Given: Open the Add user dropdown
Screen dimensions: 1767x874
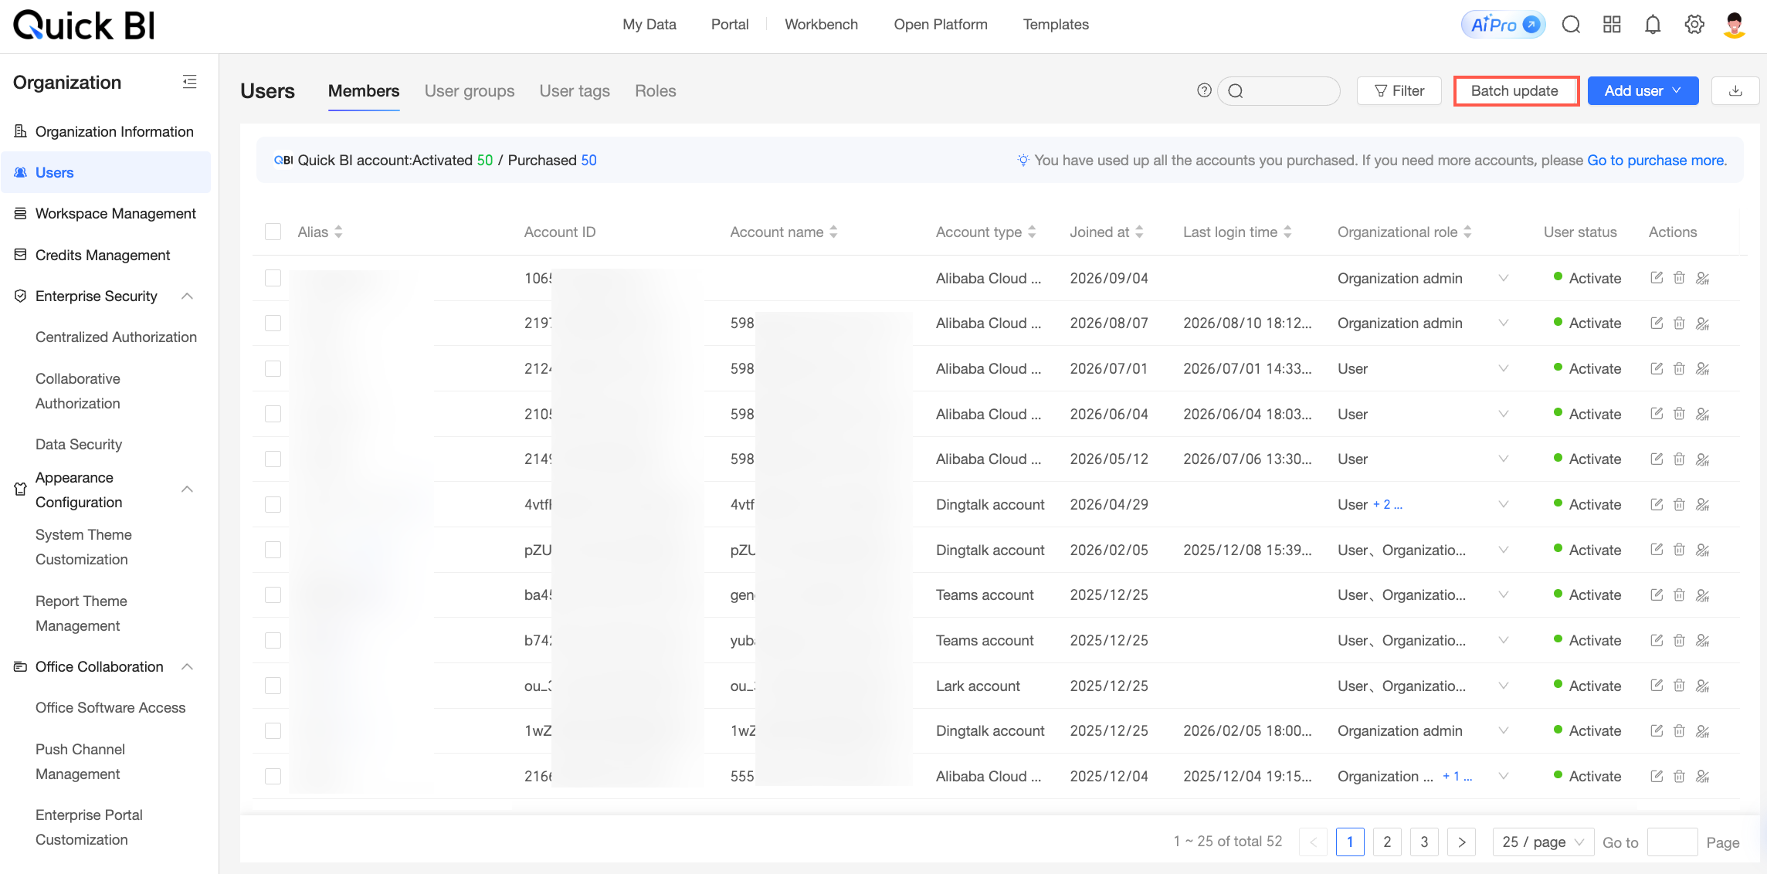Looking at the screenshot, I should [x=1643, y=90].
